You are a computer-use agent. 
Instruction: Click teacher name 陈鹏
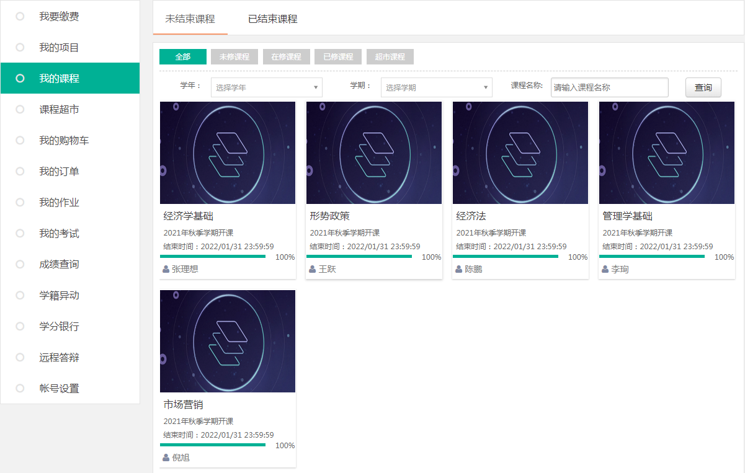[x=473, y=269]
